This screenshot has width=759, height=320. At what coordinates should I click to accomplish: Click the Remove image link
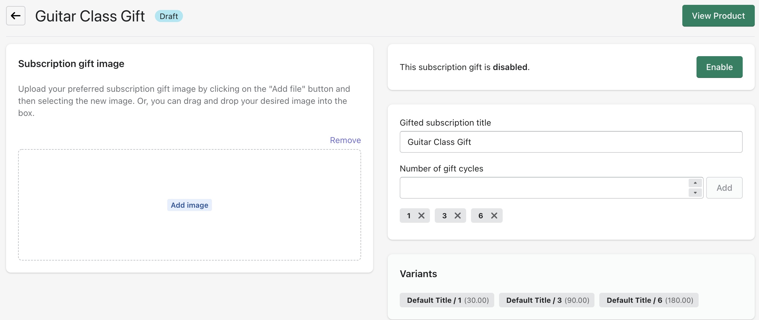point(345,140)
